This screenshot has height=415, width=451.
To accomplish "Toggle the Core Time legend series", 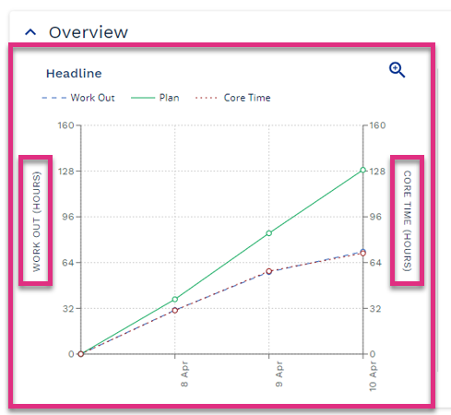I will pyautogui.click(x=233, y=98).
